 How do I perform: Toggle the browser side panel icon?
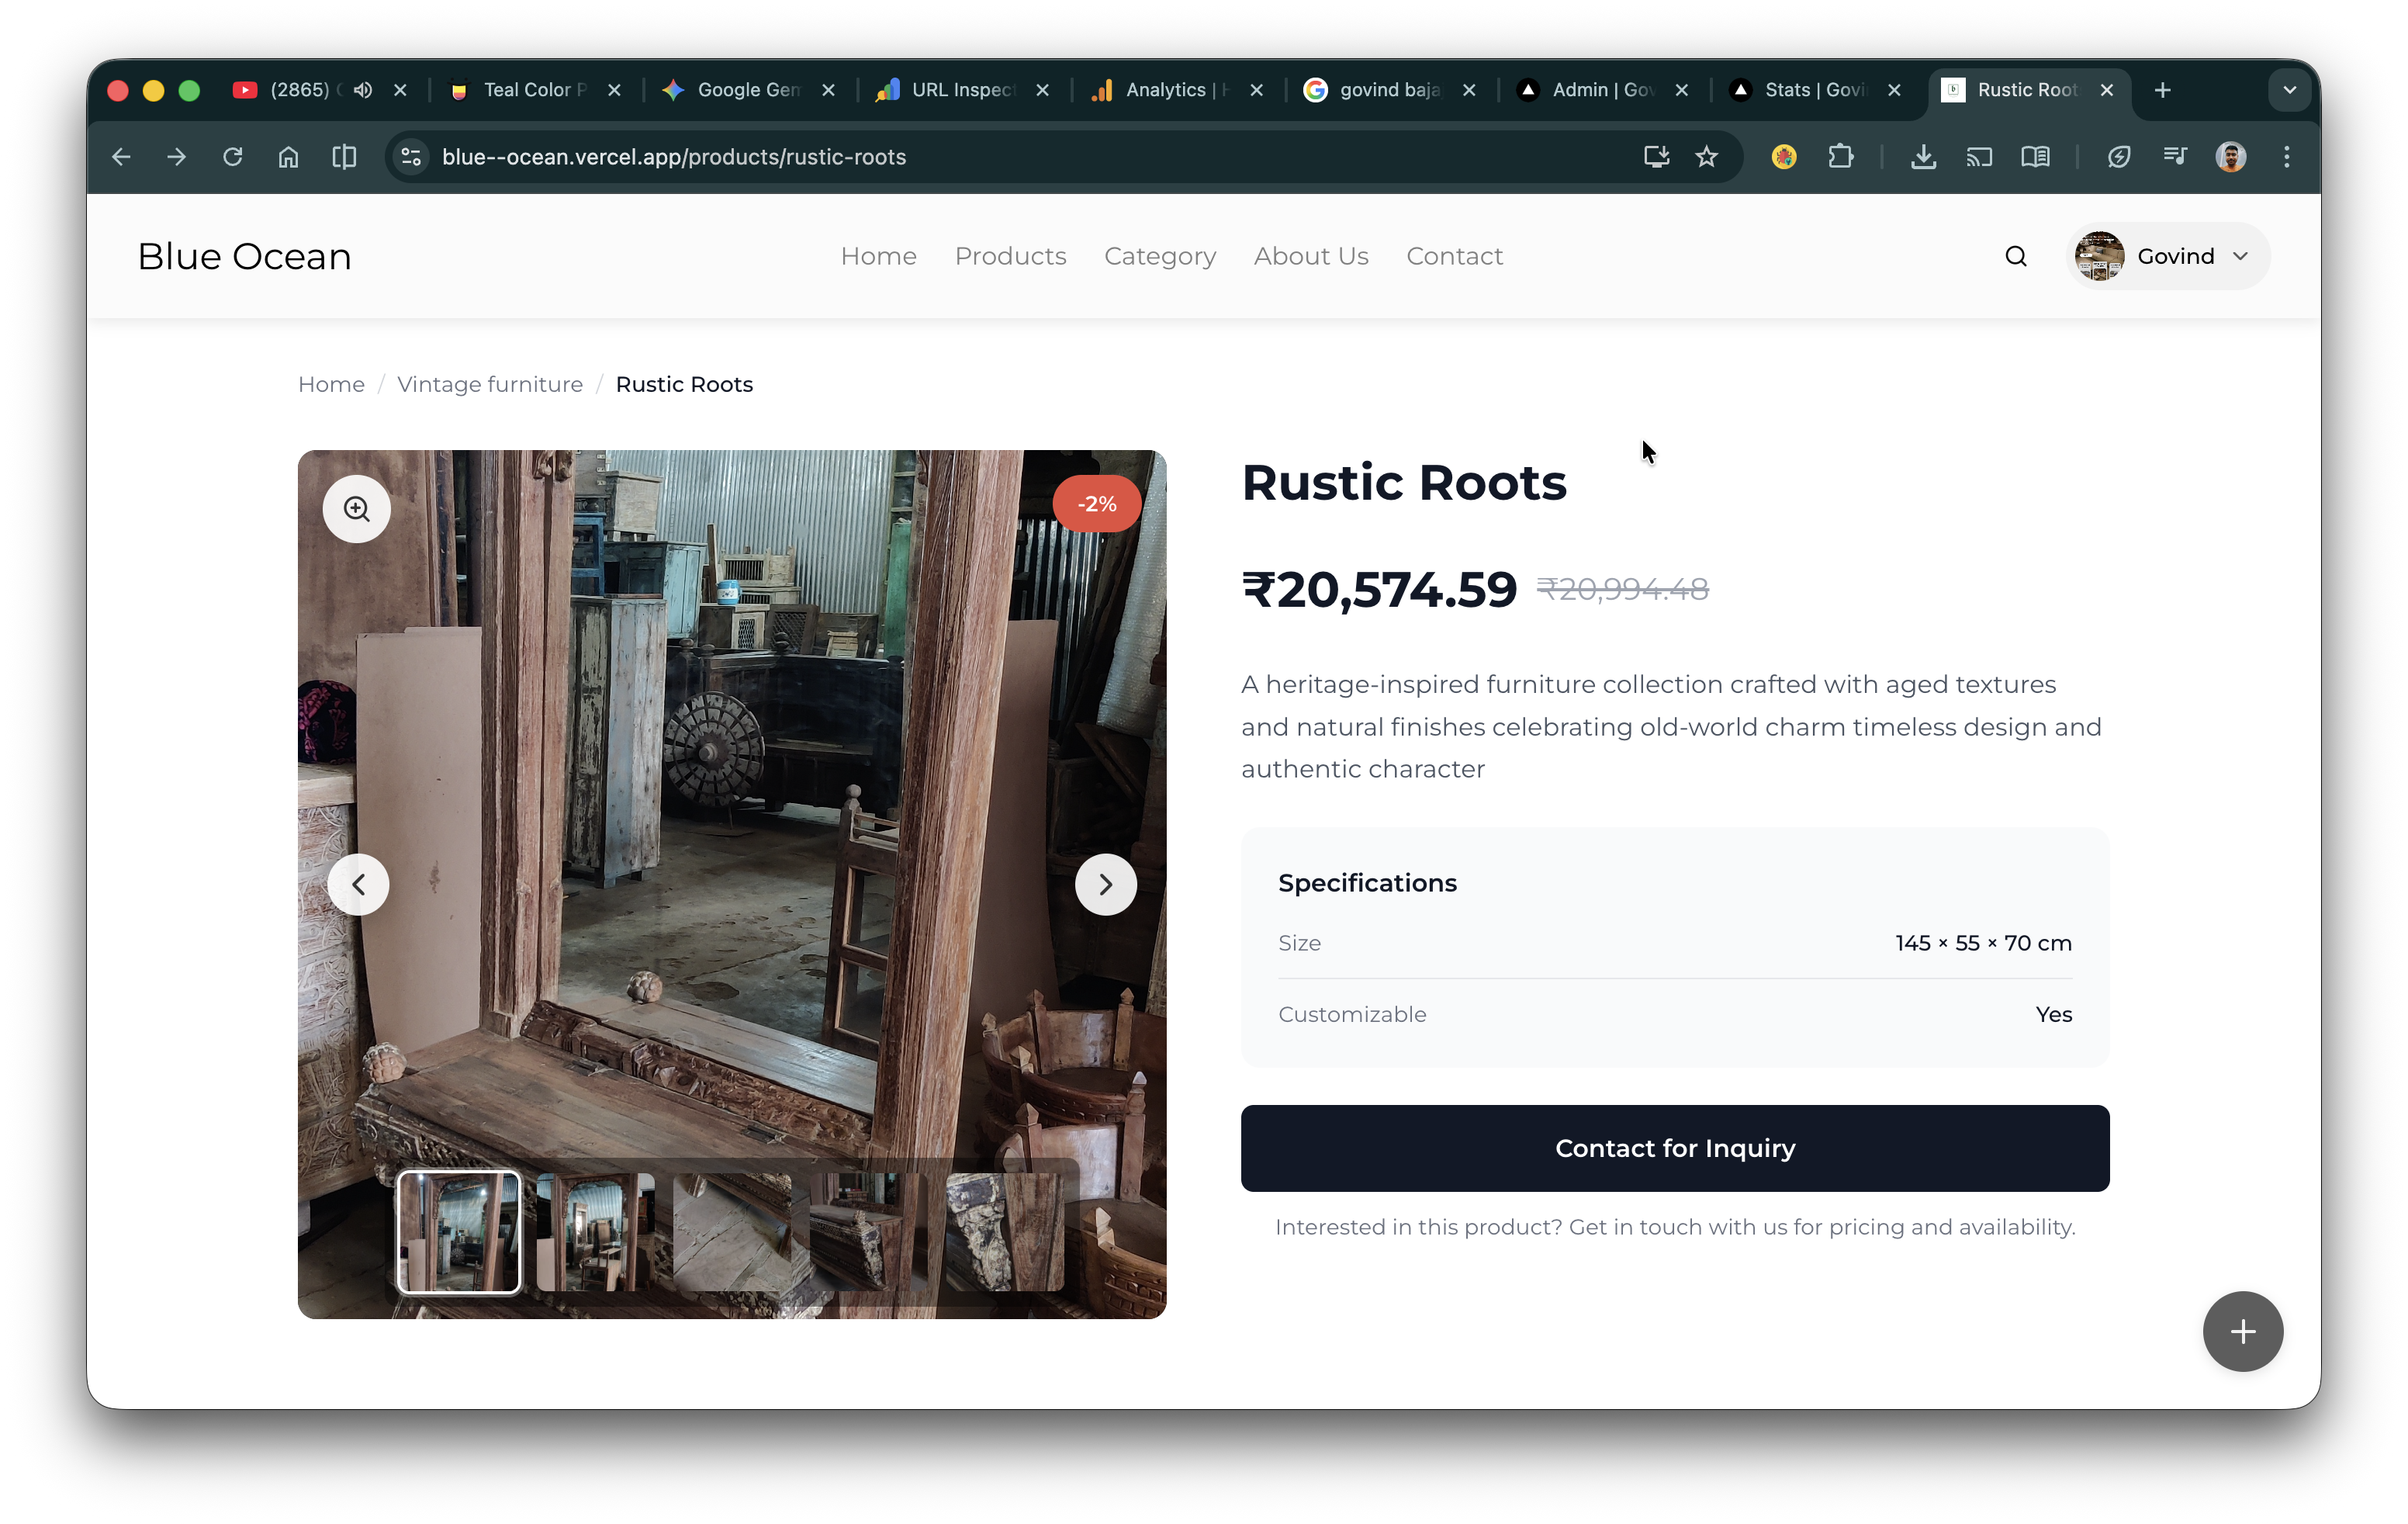pyautogui.click(x=343, y=157)
